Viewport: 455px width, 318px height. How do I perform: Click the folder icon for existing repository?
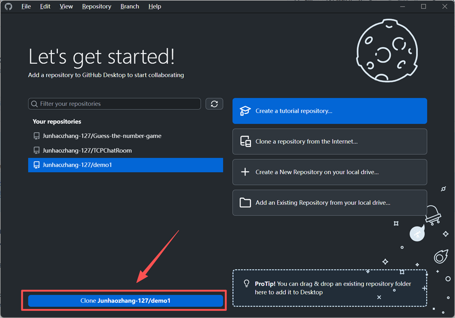tap(245, 203)
